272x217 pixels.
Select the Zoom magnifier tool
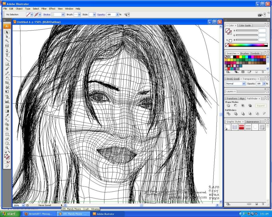click(x=7, y=148)
